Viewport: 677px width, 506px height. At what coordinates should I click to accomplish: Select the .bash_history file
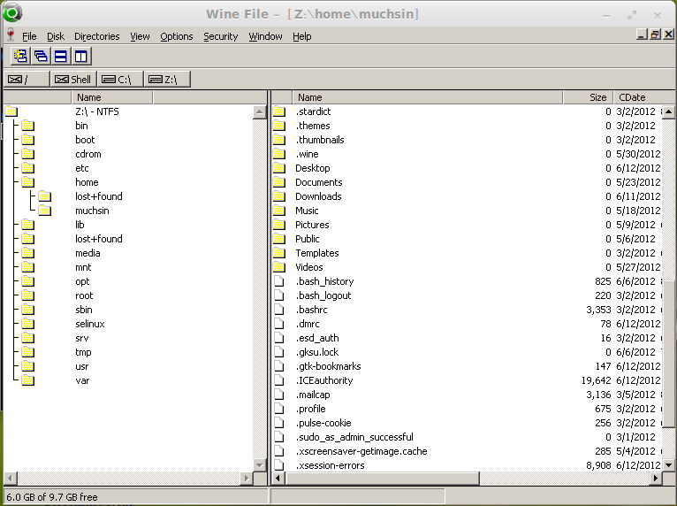click(x=324, y=281)
